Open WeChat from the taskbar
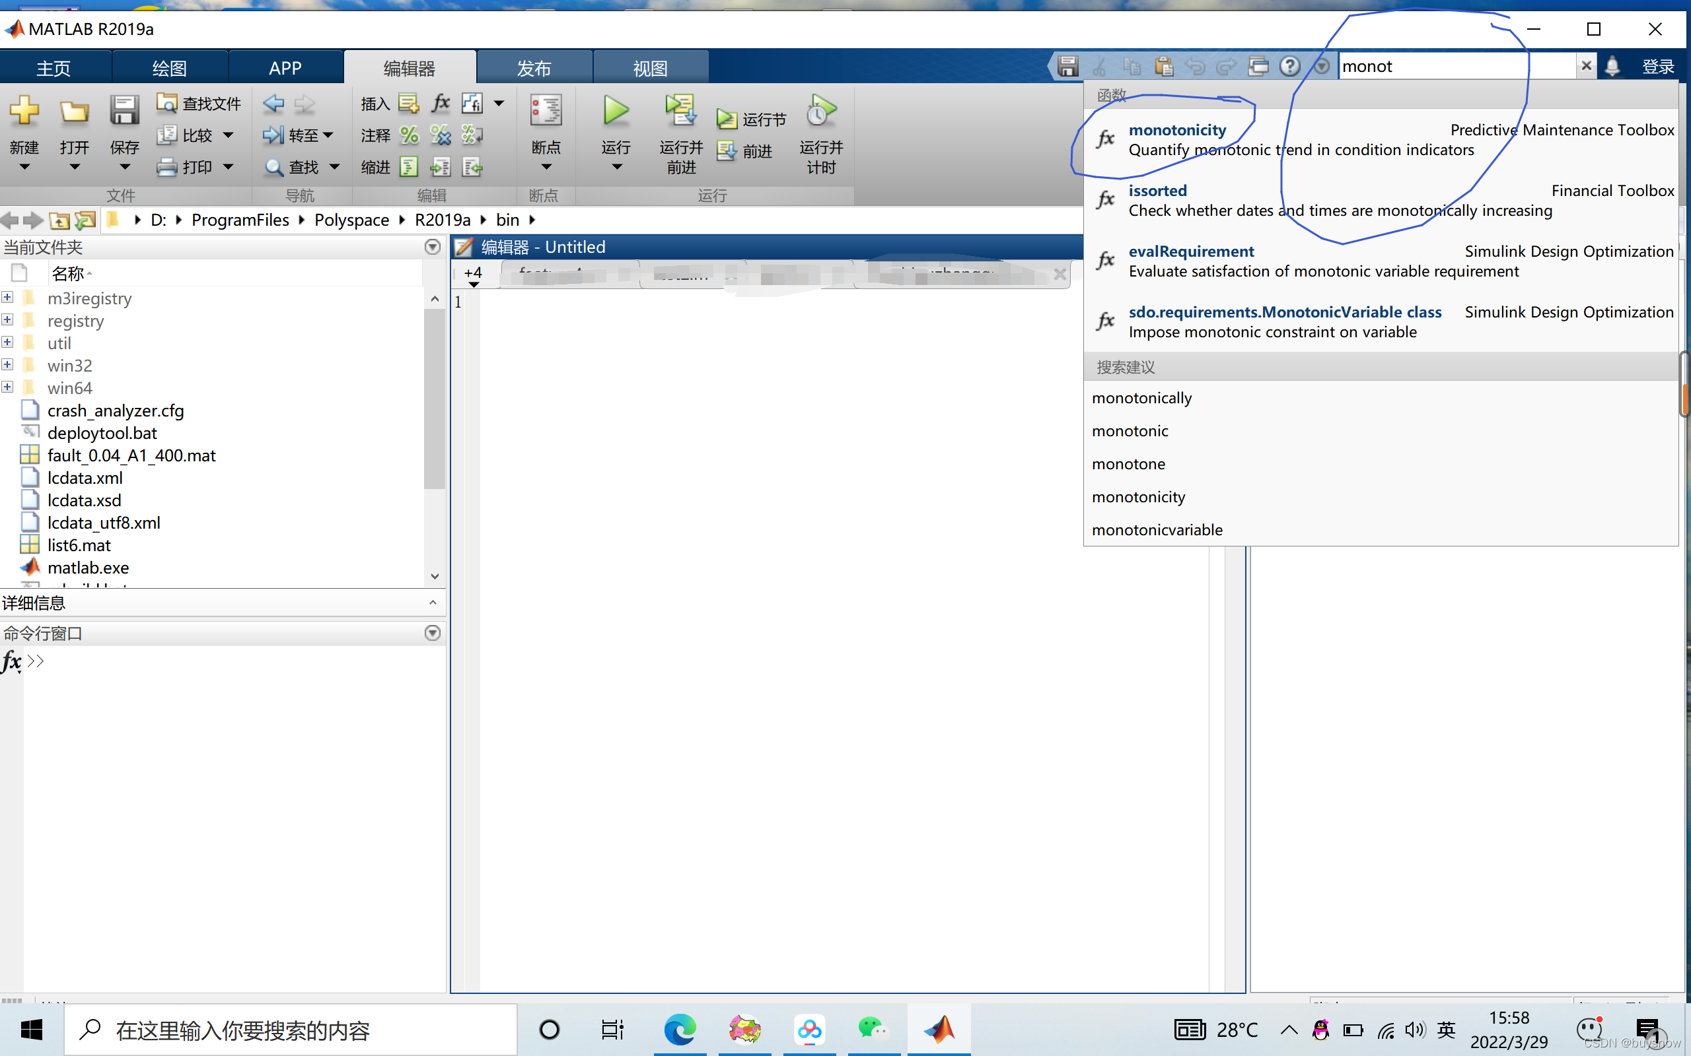This screenshot has height=1056, width=1691. (x=873, y=1030)
